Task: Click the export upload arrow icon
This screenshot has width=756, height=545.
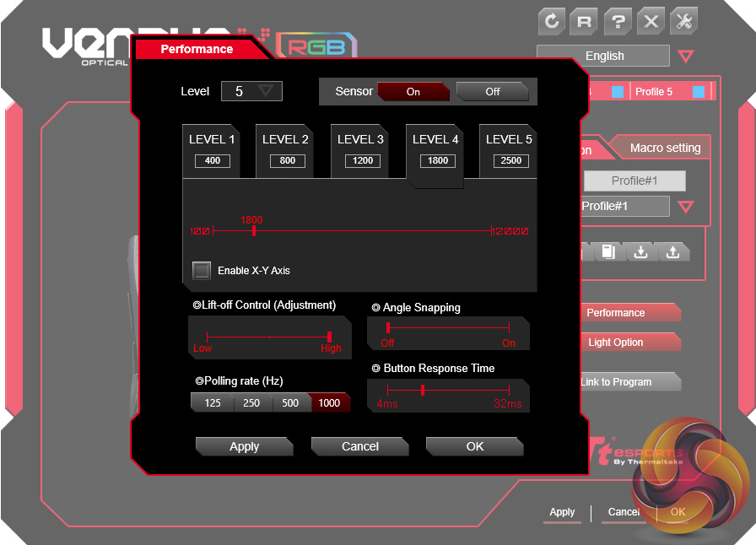Action: coord(672,251)
